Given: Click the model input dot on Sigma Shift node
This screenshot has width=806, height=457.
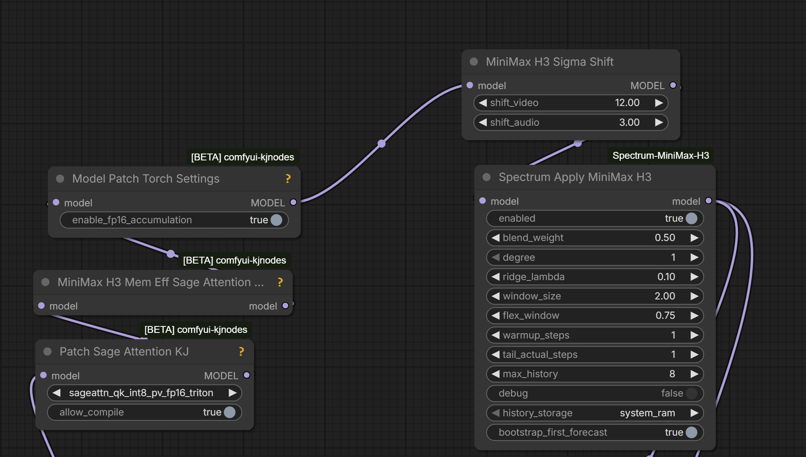Looking at the screenshot, I should pyautogui.click(x=470, y=85).
